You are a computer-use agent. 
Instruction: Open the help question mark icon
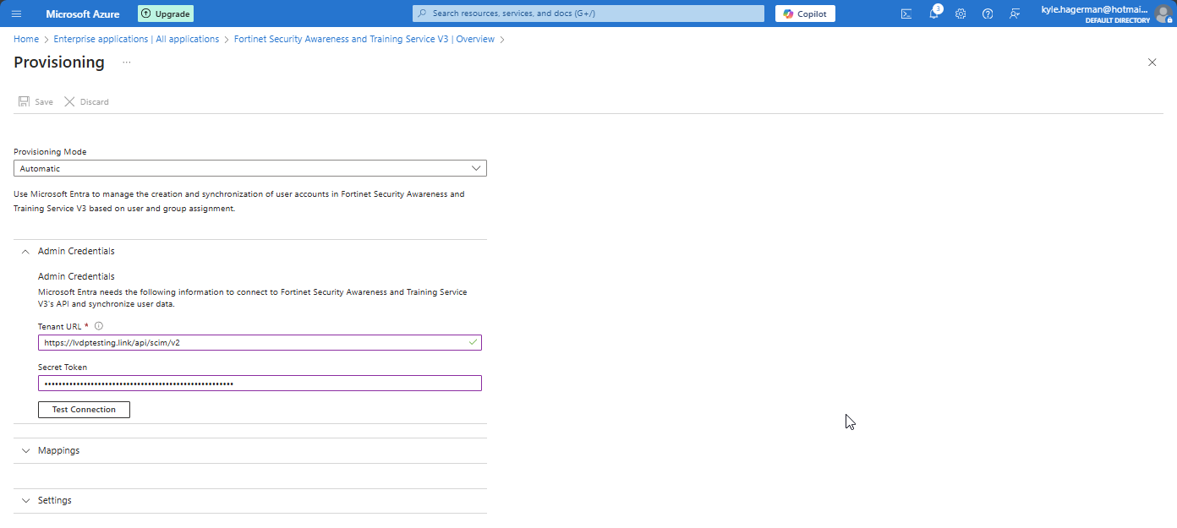988,14
